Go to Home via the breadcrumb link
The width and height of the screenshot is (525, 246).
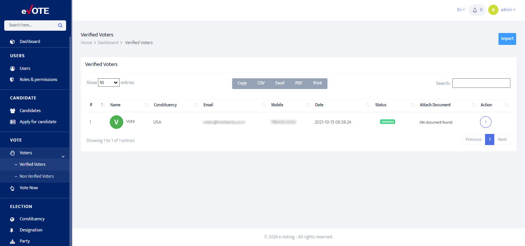(x=86, y=42)
